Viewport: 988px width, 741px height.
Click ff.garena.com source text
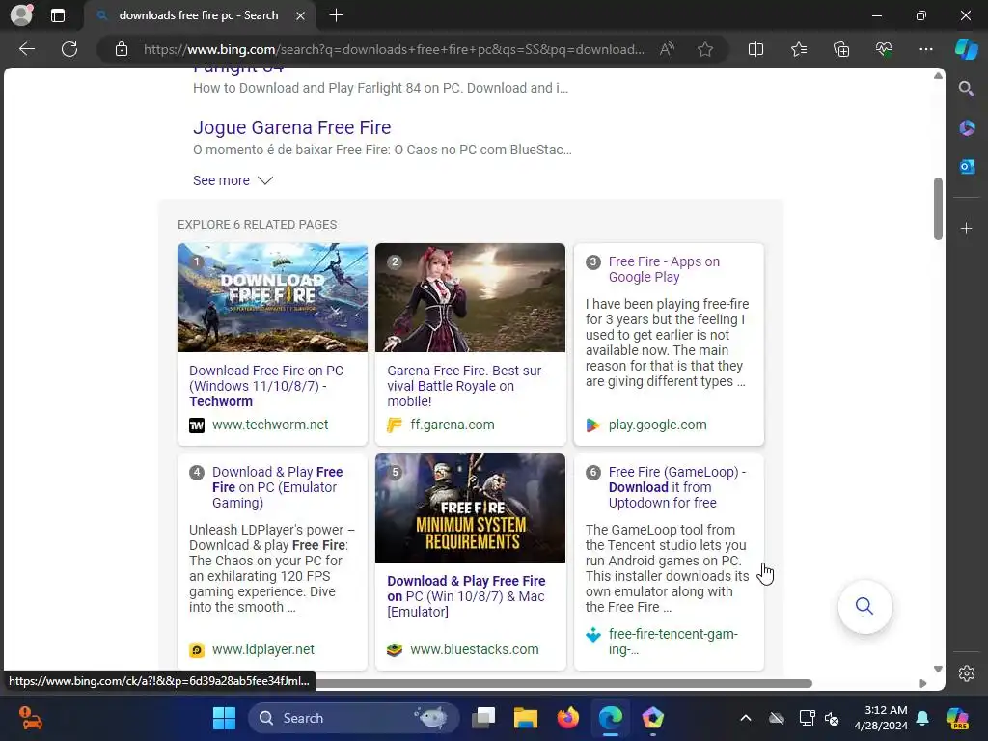(452, 425)
